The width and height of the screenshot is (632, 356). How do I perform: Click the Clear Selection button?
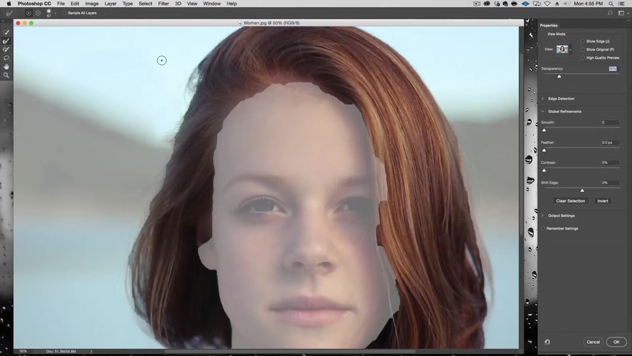pos(570,201)
